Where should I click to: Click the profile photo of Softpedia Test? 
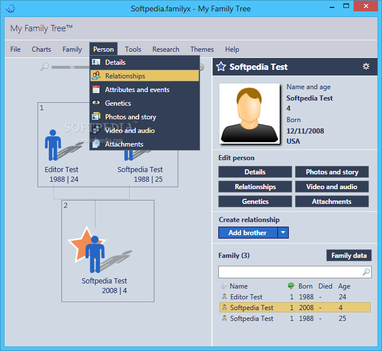pyautogui.click(x=250, y=114)
